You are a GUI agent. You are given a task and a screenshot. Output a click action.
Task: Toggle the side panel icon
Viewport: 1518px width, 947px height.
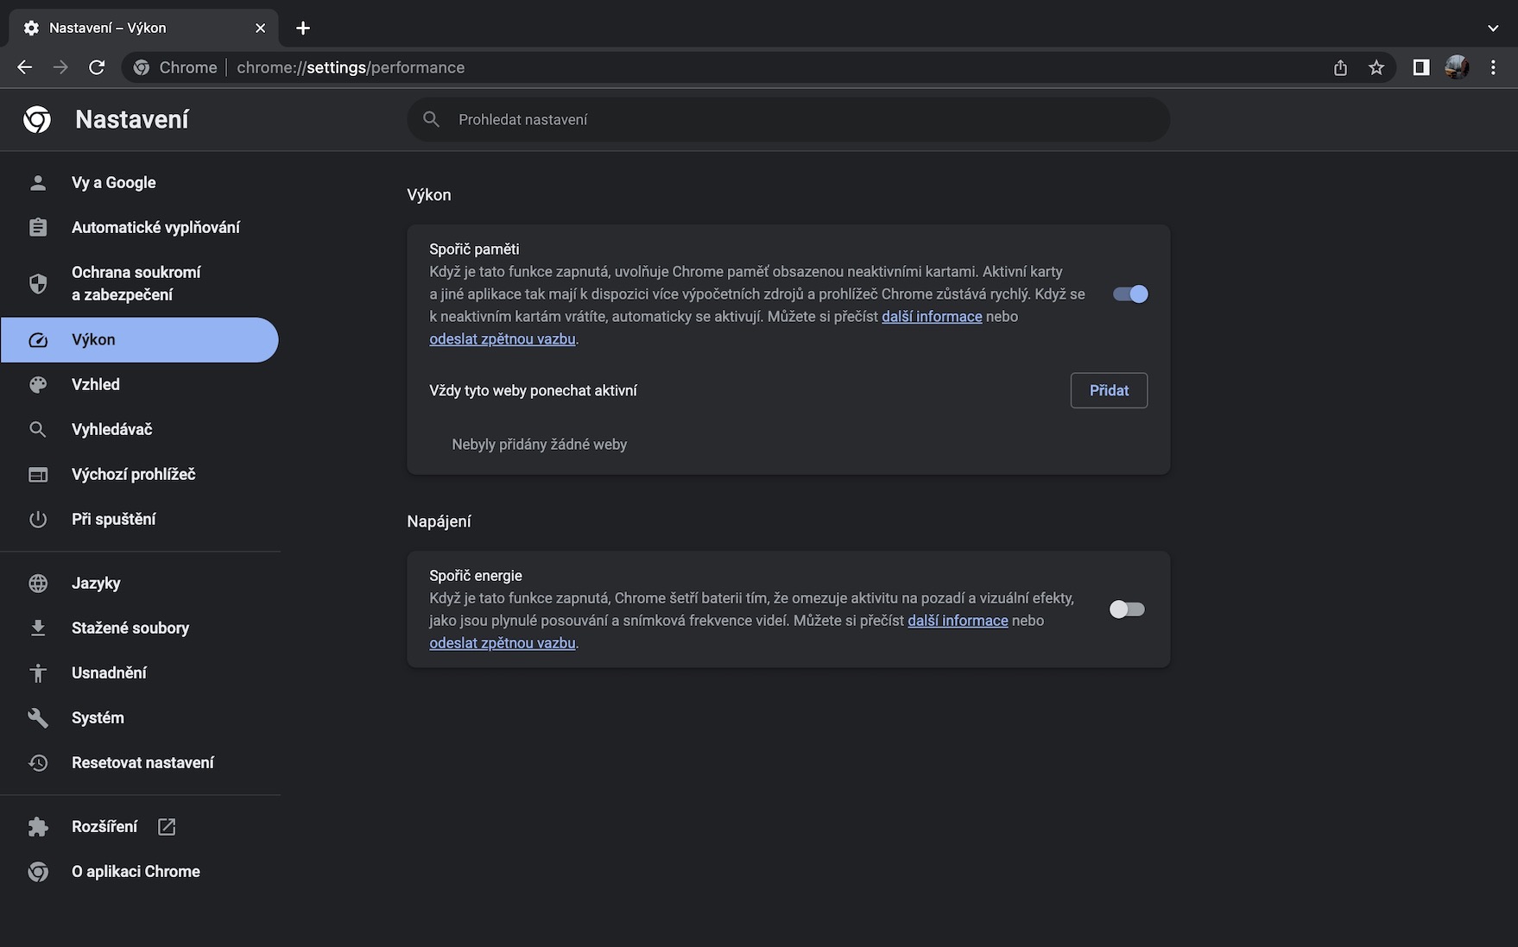click(1420, 67)
